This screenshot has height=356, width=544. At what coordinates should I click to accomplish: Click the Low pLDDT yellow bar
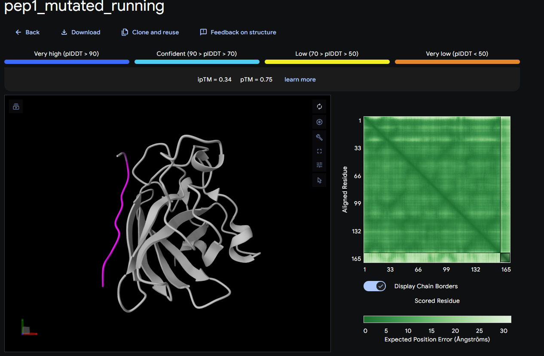tap(327, 62)
